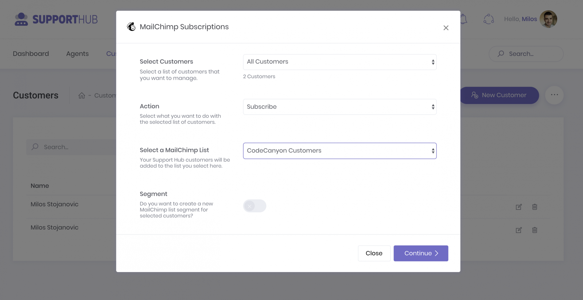583x300 pixels.
Task: Toggle the Segment switch on
Action: pyautogui.click(x=254, y=206)
